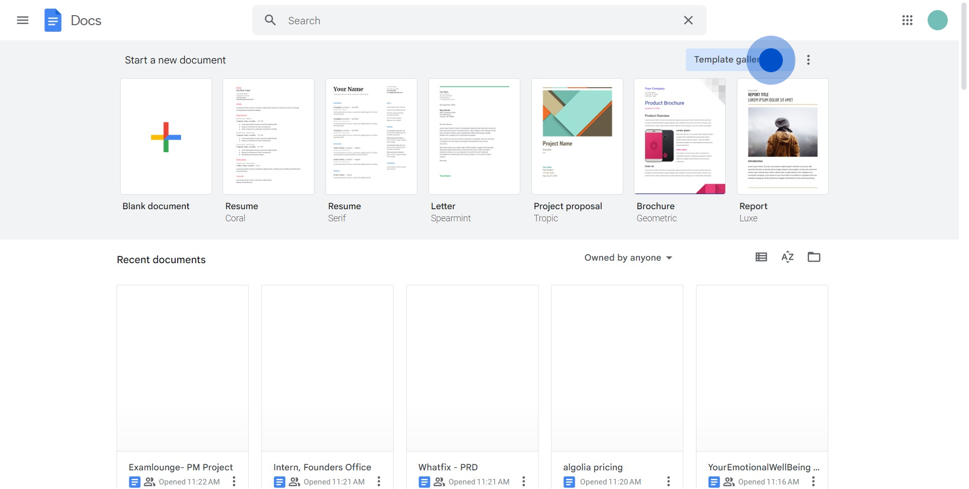
Task: Open the Examlounge- PM Project document preview
Action: (183, 369)
